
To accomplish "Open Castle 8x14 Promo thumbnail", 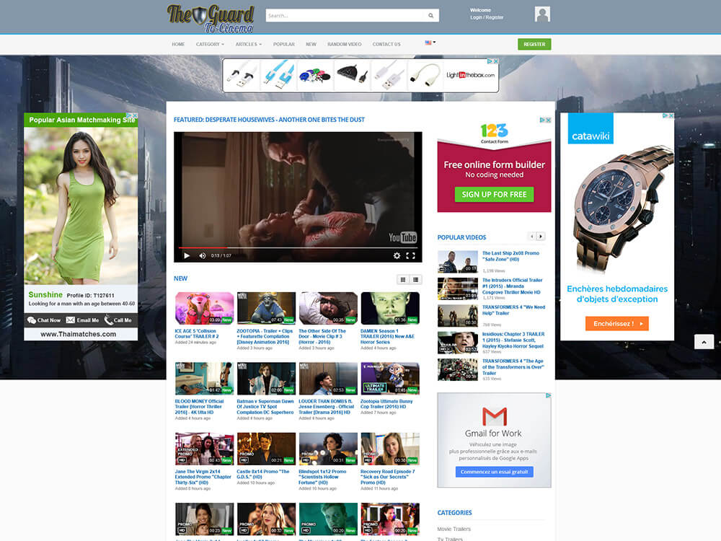I will pos(266,449).
